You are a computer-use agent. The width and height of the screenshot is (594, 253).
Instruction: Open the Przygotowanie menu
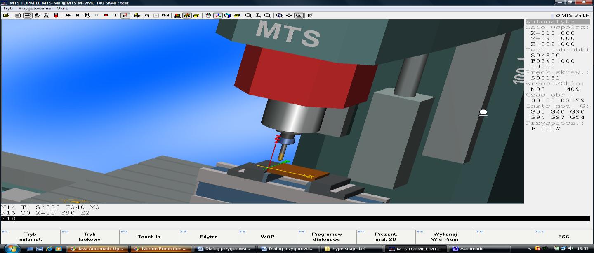35,8
